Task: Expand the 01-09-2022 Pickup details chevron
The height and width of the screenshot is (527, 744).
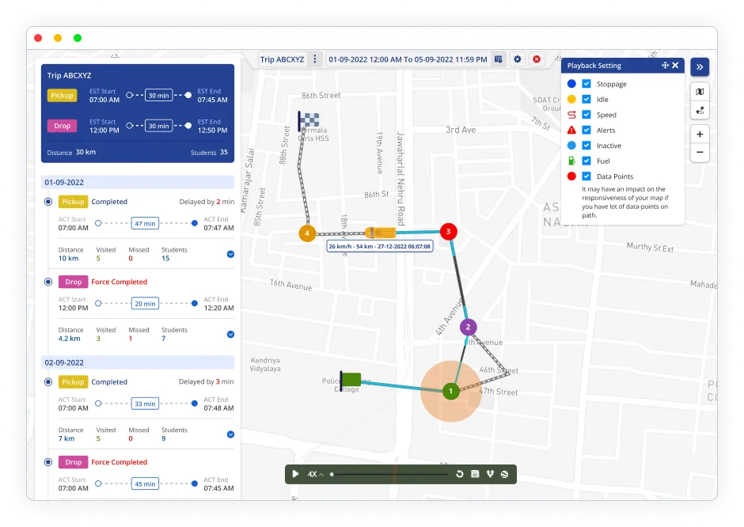Action: pyautogui.click(x=230, y=254)
